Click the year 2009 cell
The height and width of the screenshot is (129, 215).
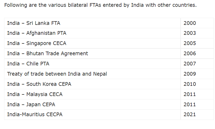pyautogui.click(x=190, y=74)
